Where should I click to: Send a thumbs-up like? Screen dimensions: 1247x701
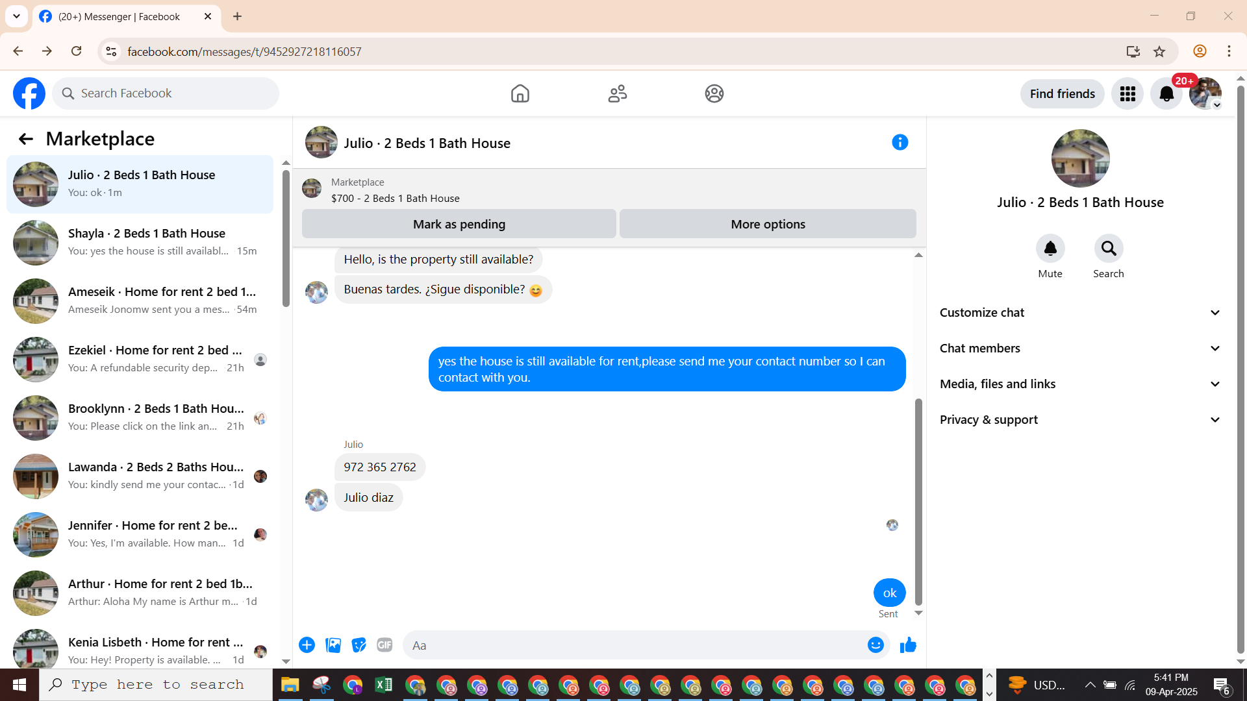coord(908,645)
